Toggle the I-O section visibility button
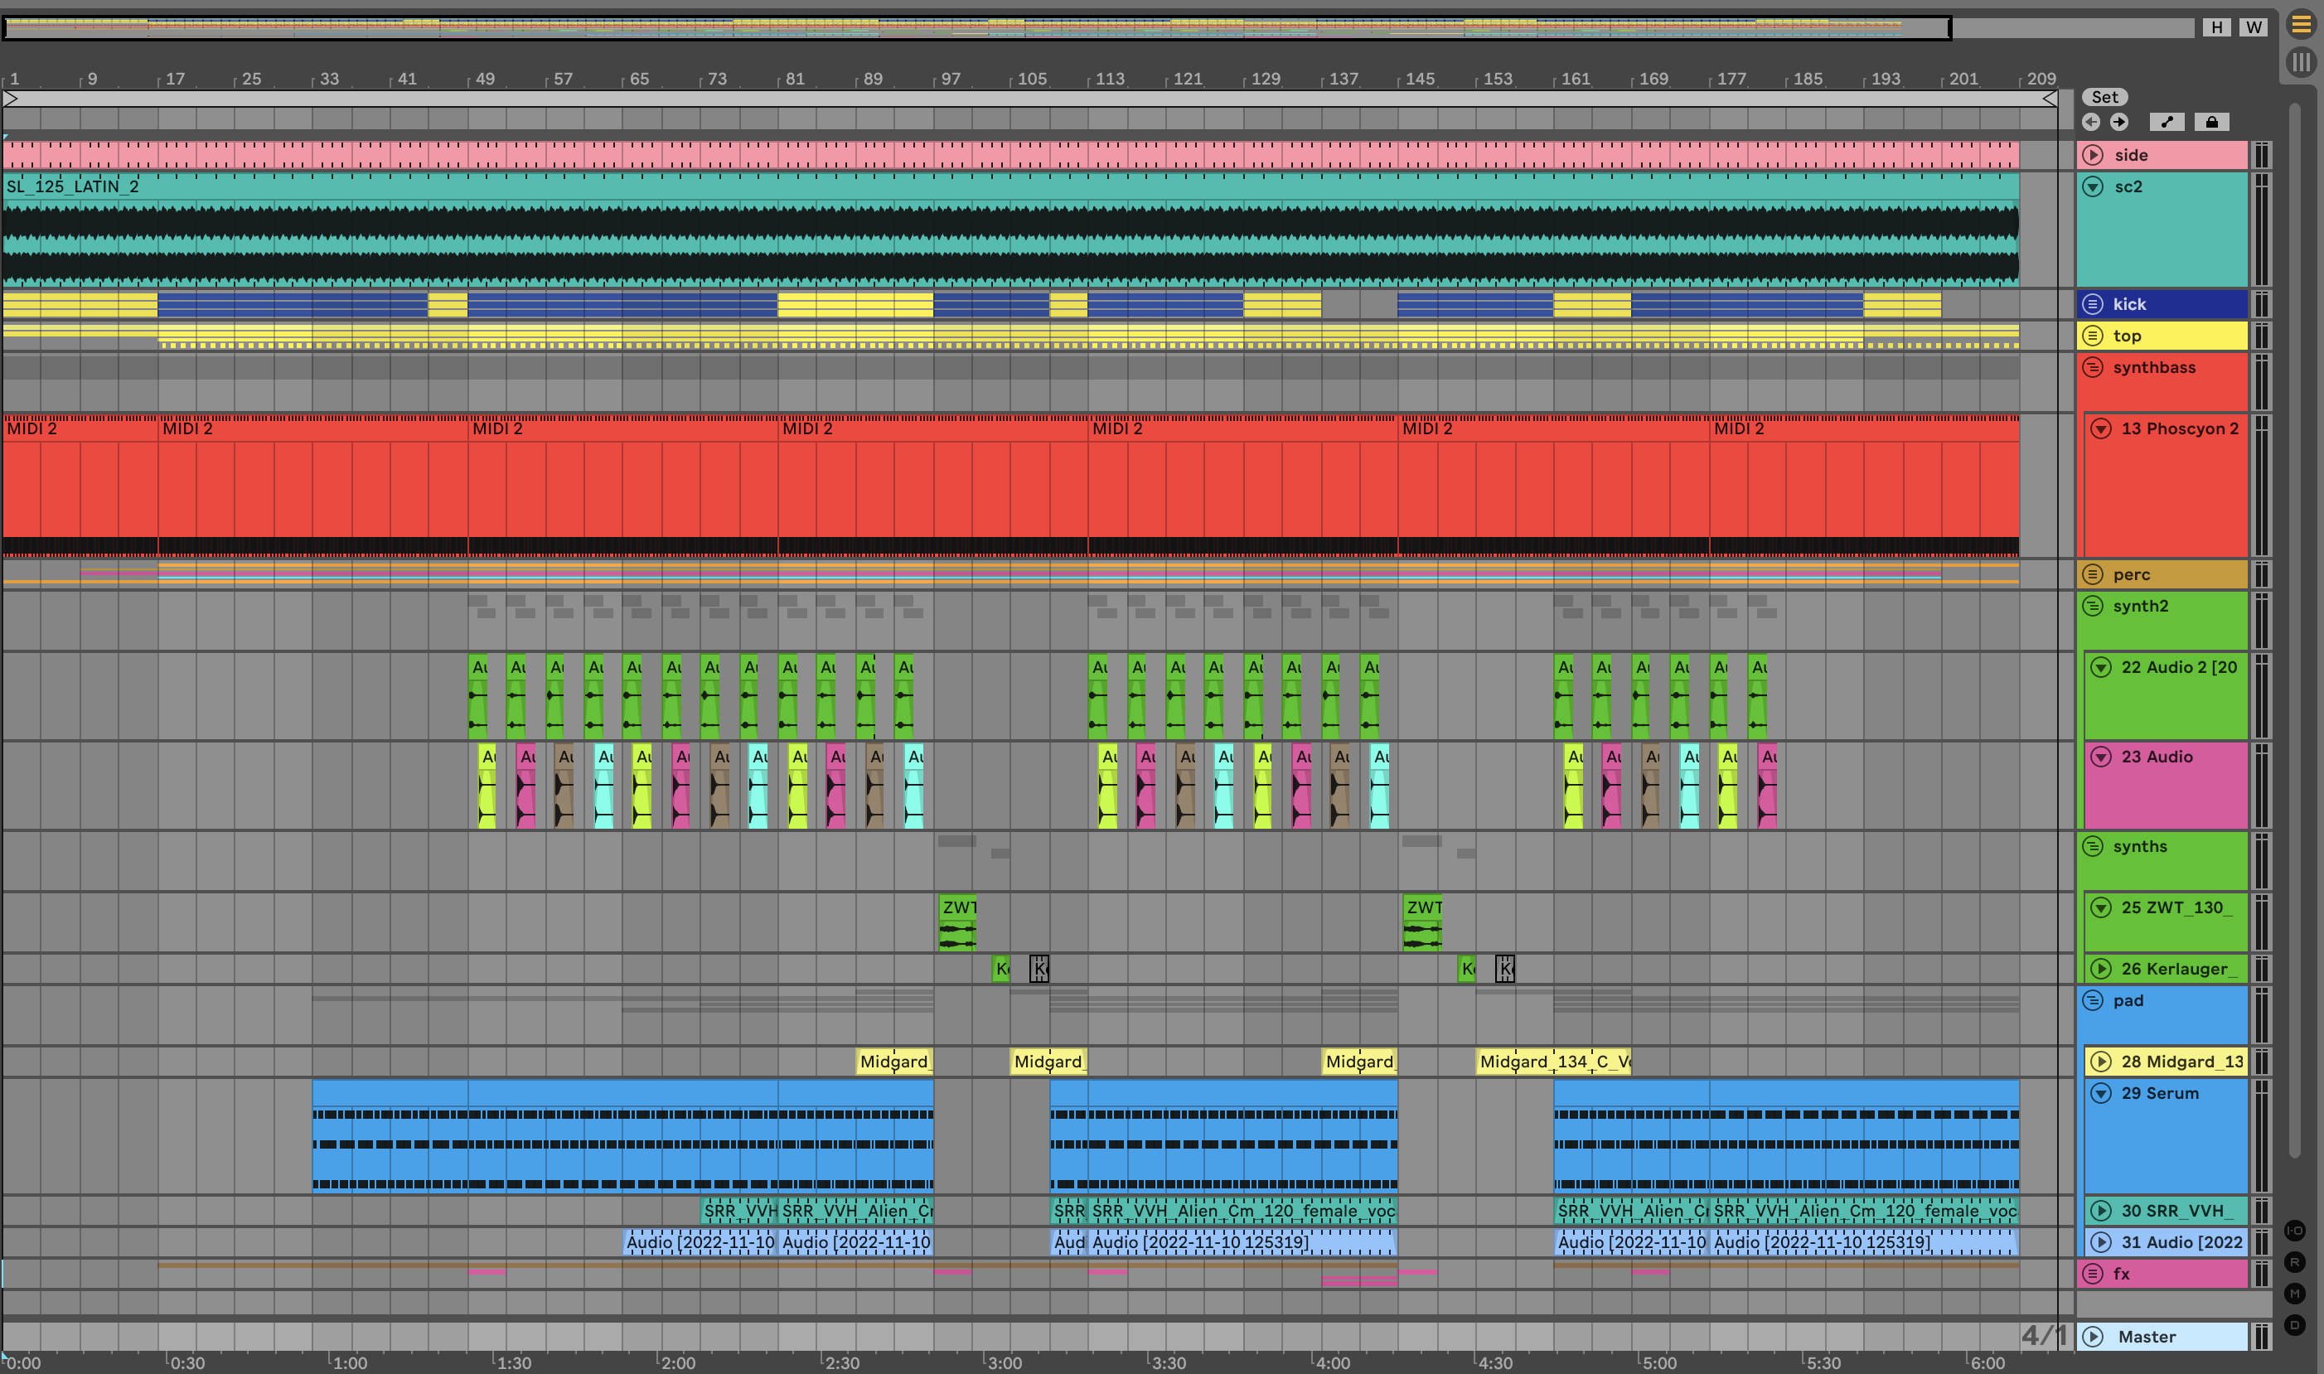Image resolution: width=2324 pixels, height=1374 pixels. click(x=2294, y=1231)
